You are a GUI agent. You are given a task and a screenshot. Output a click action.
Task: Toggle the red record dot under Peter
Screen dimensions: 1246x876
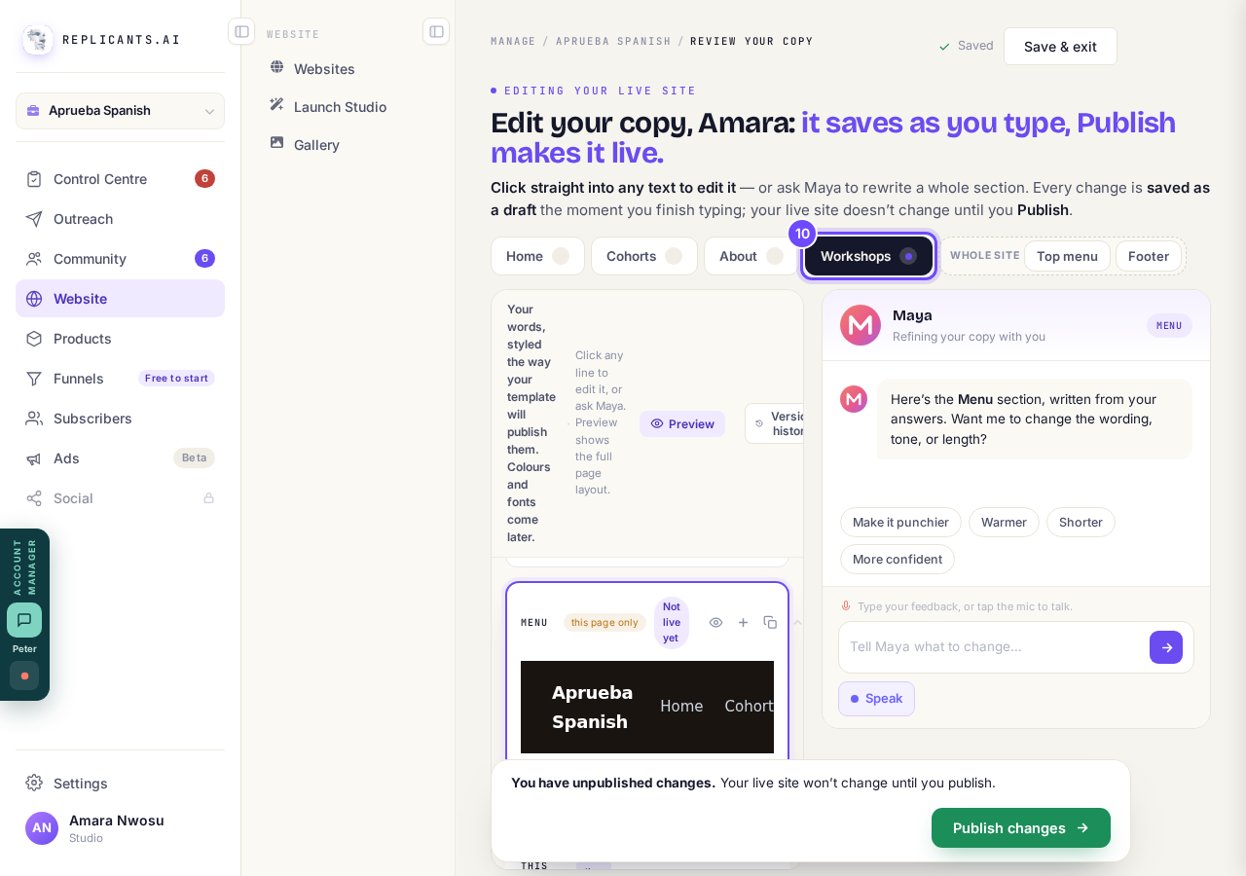pos(24,675)
